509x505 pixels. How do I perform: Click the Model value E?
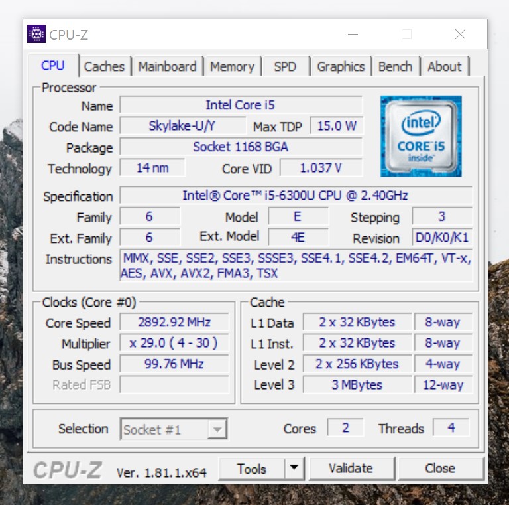(298, 216)
